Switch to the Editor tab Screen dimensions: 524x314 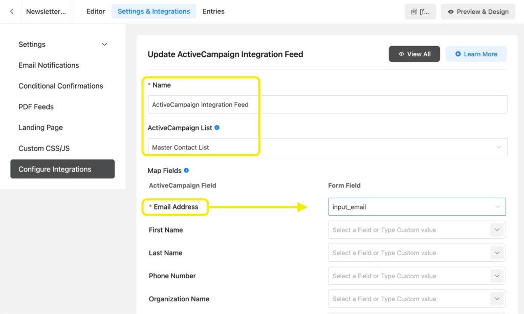(96, 11)
